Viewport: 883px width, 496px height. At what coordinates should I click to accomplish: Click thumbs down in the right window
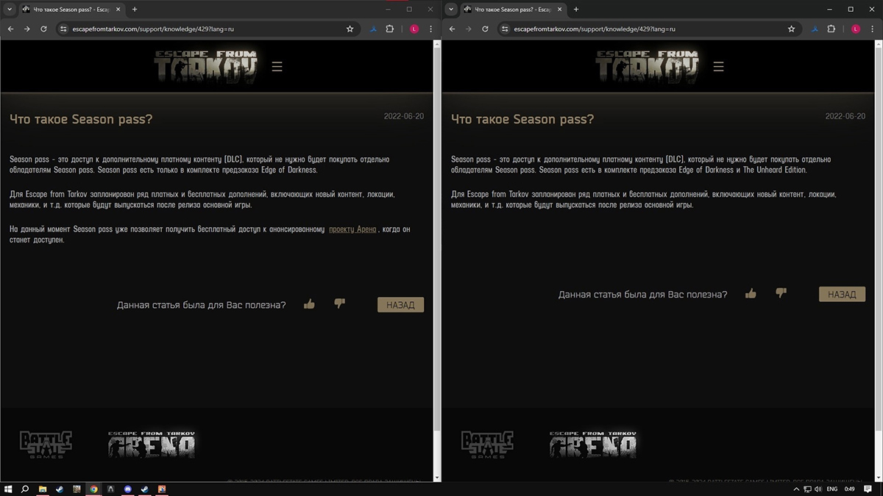781,293
